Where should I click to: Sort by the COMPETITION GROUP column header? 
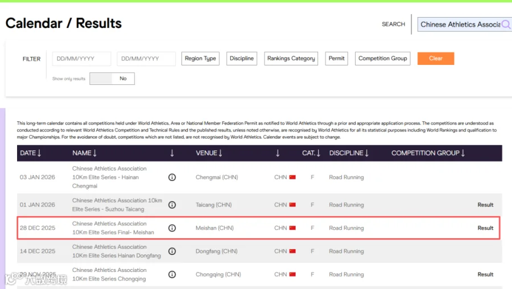click(428, 153)
